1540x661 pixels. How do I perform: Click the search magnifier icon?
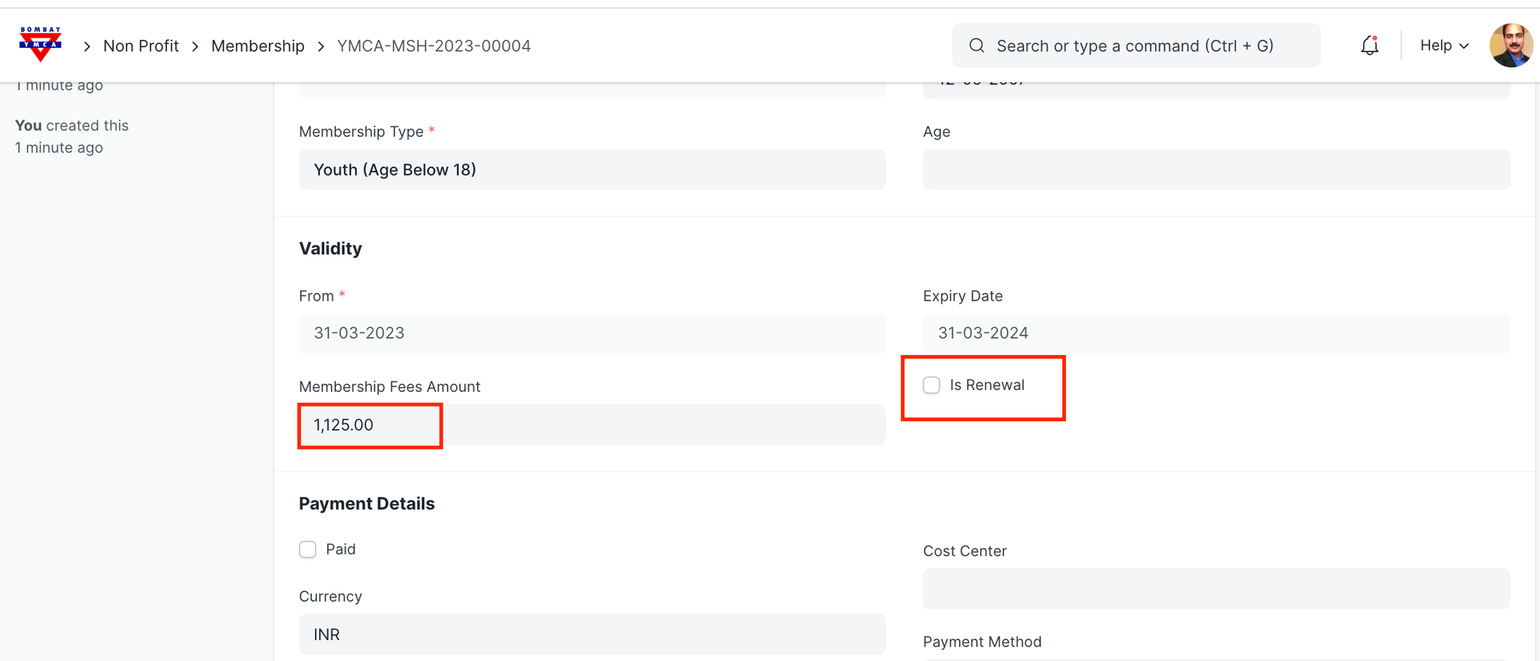tap(976, 46)
